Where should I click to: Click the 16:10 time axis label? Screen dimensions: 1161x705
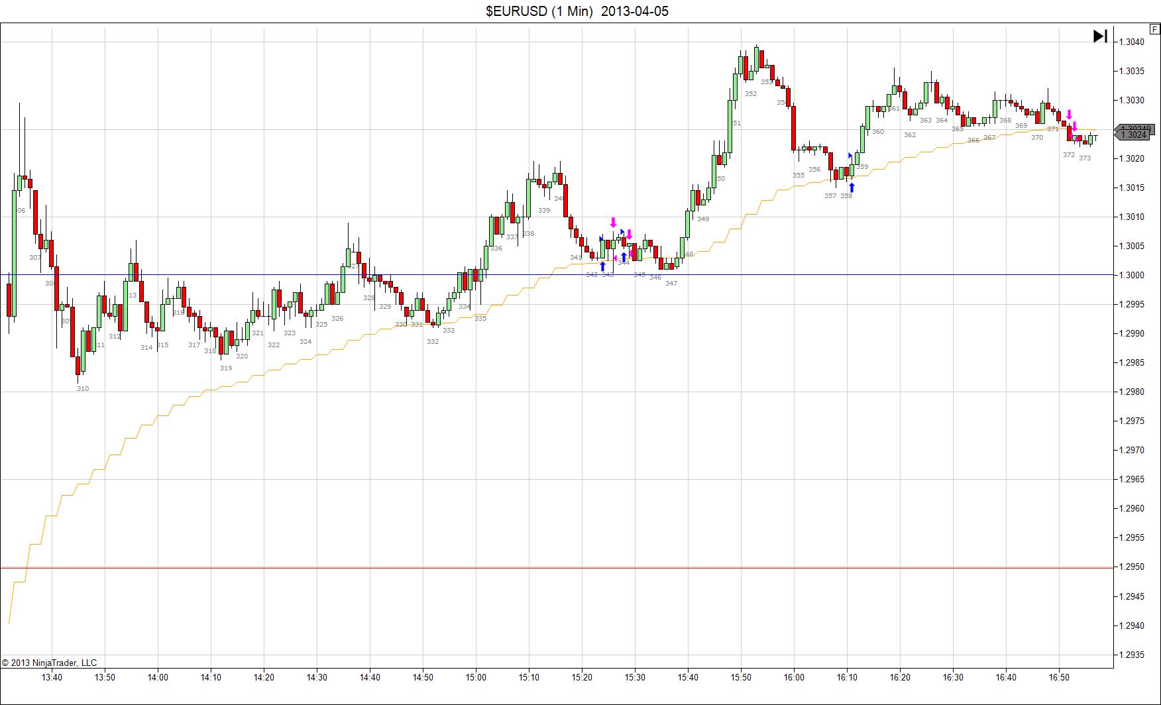(x=847, y=677)
